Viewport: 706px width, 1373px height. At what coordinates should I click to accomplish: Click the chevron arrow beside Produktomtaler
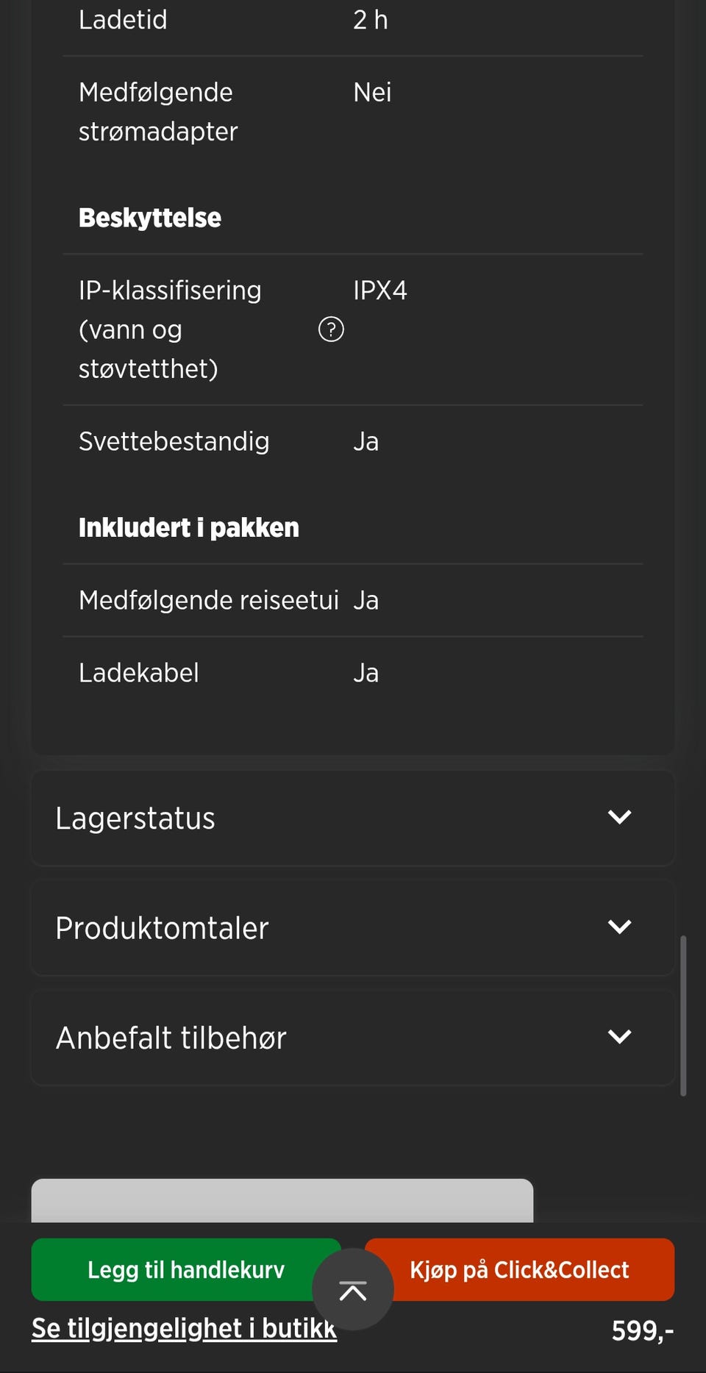click(x=619, y=927)
